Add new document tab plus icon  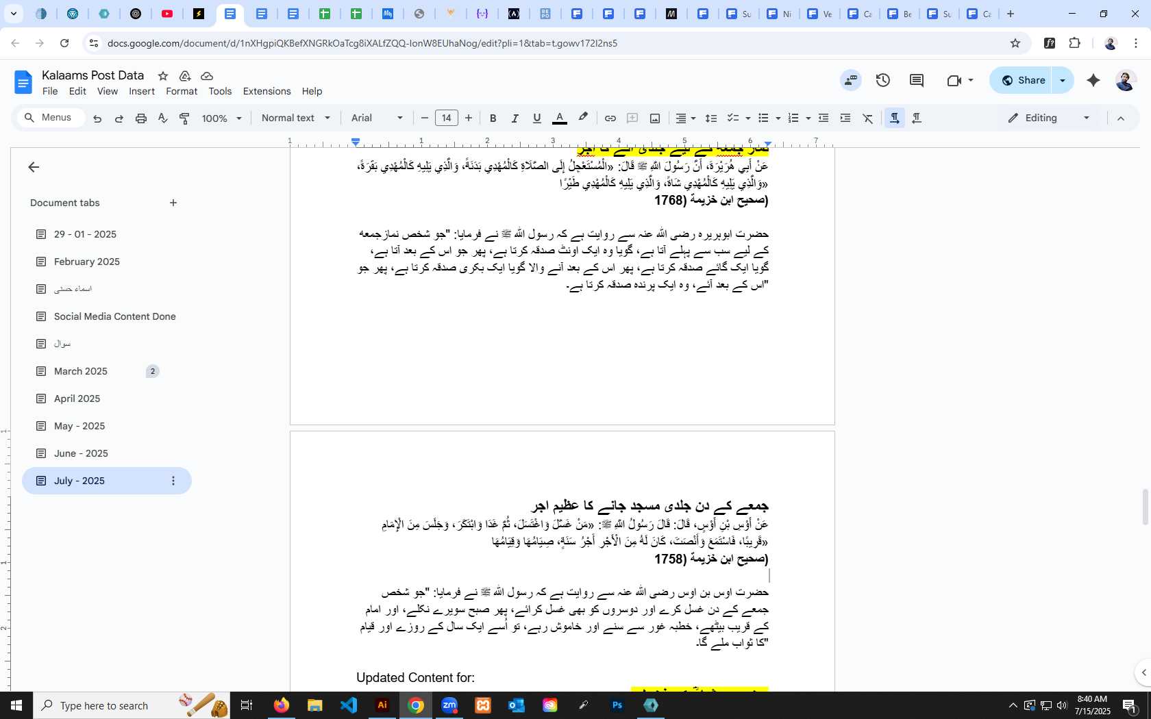tap(173, 203)
